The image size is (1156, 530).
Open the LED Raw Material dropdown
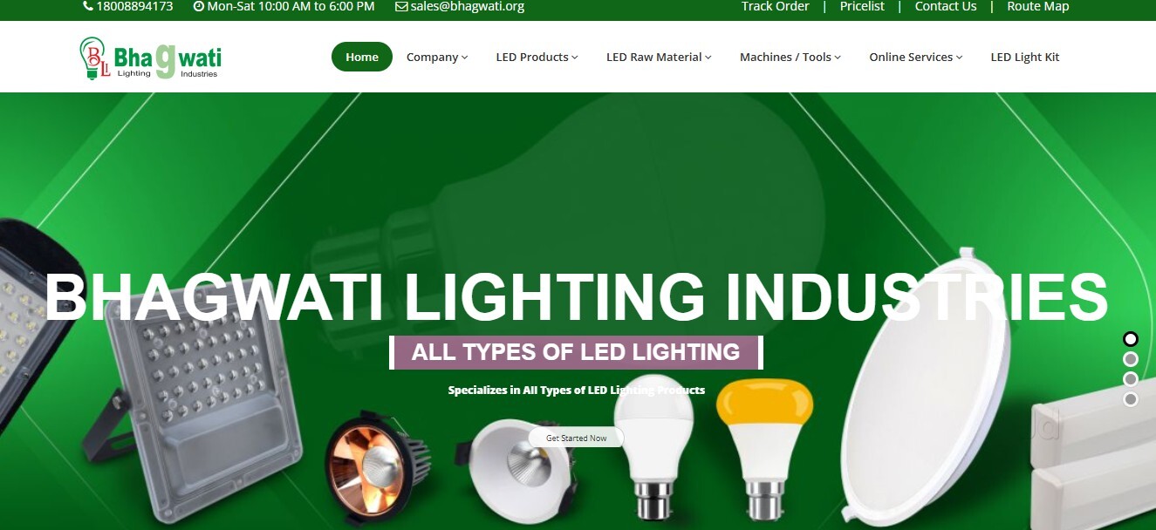(x=659, y=57)
